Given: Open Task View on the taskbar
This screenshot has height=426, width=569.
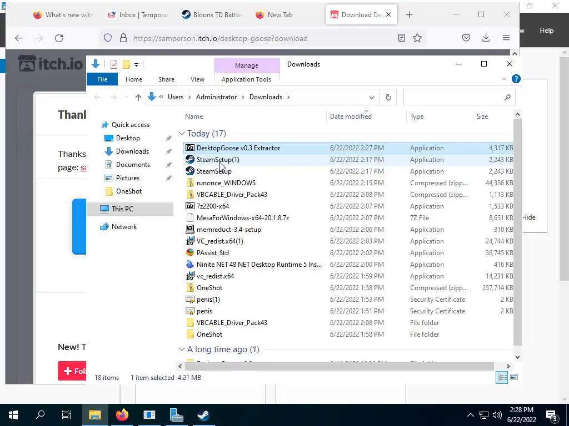Looking at the screenshot, I should 67,415.
